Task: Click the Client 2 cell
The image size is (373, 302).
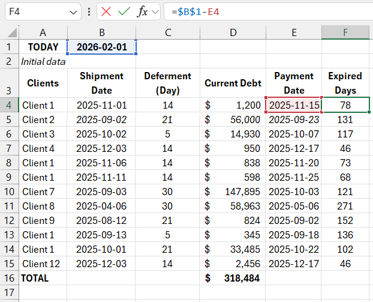Action: click(43, 119)
